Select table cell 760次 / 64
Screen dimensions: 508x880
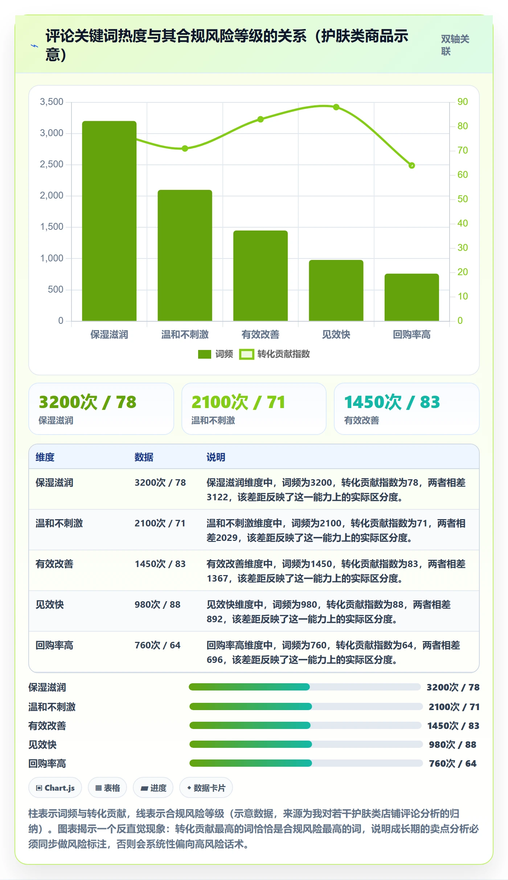(157, 645)
